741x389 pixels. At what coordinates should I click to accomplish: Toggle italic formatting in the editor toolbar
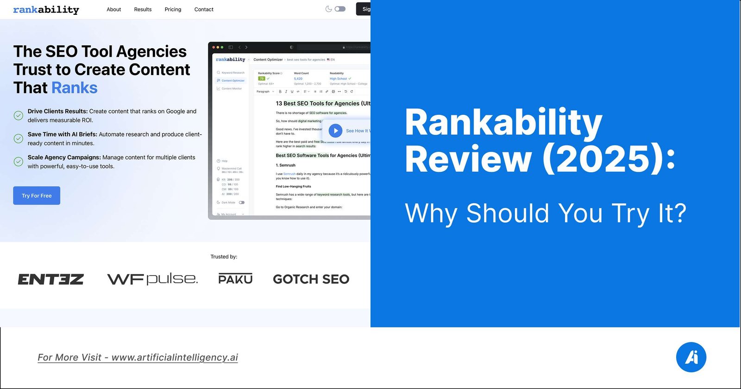pos(286,92)
